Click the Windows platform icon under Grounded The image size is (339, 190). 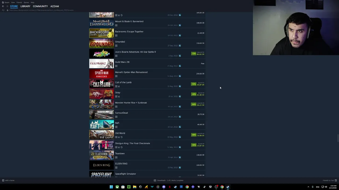[x=116, y=46]
